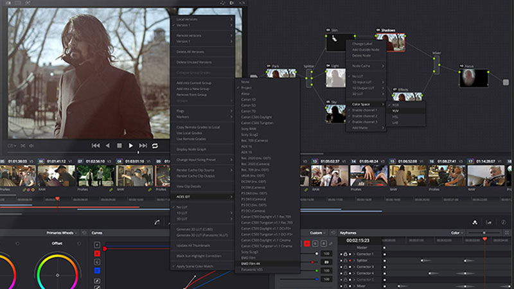Jump to the first frame with skip-back icon
Screen dimensions: 514x289
(95, 146)
